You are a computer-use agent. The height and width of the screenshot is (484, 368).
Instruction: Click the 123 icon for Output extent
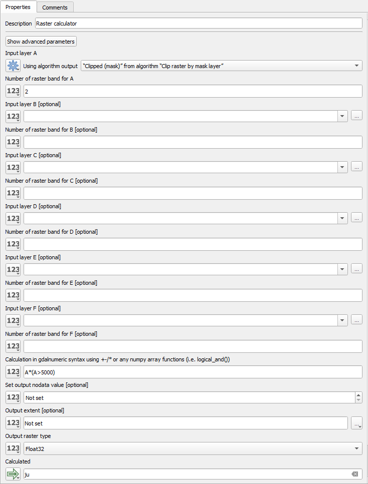[x=13, y=423]
